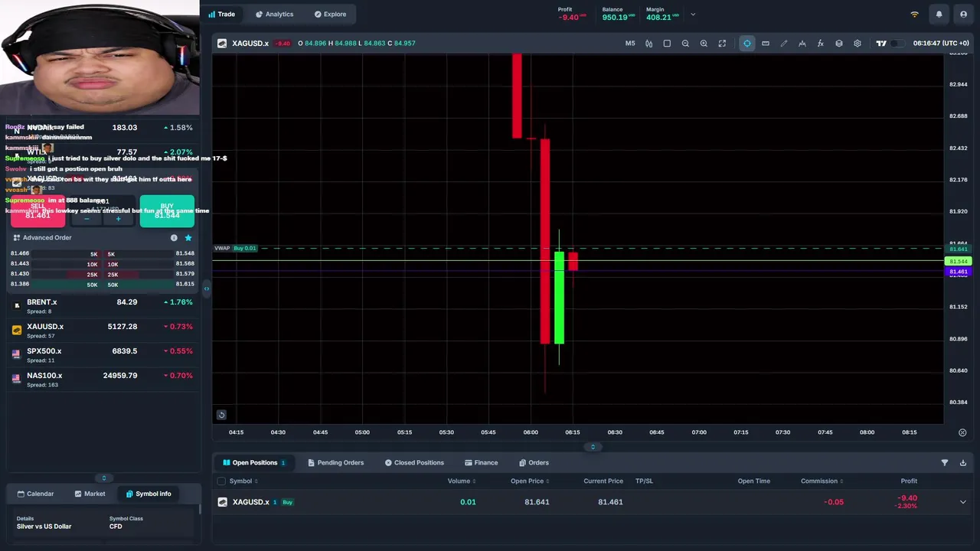Download positions with the export icon

[x=963, y=463]
